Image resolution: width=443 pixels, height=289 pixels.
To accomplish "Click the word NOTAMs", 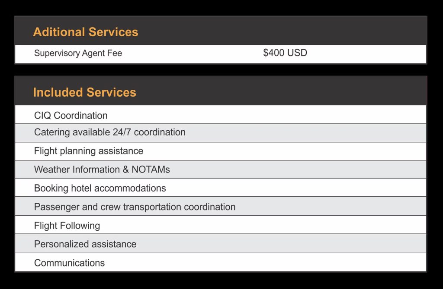I will click(151, 169).
